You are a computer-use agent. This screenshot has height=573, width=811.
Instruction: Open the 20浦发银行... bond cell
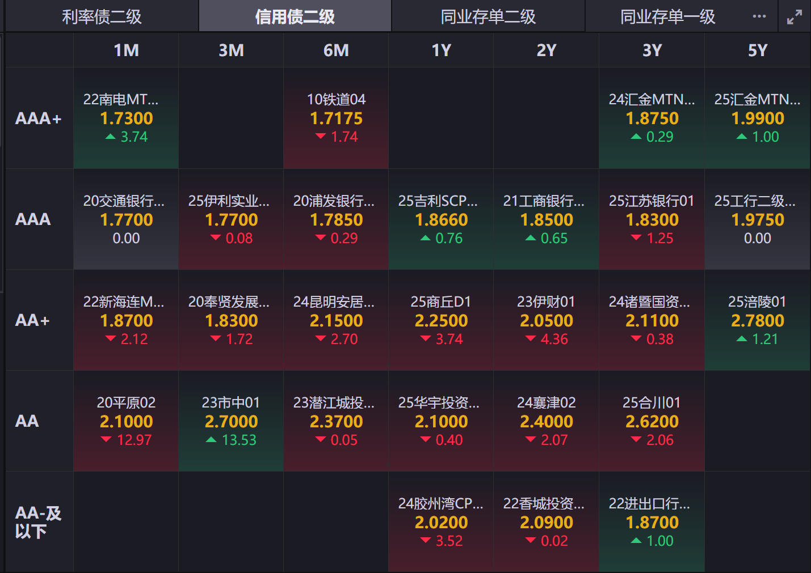click(x=336, y=219)
